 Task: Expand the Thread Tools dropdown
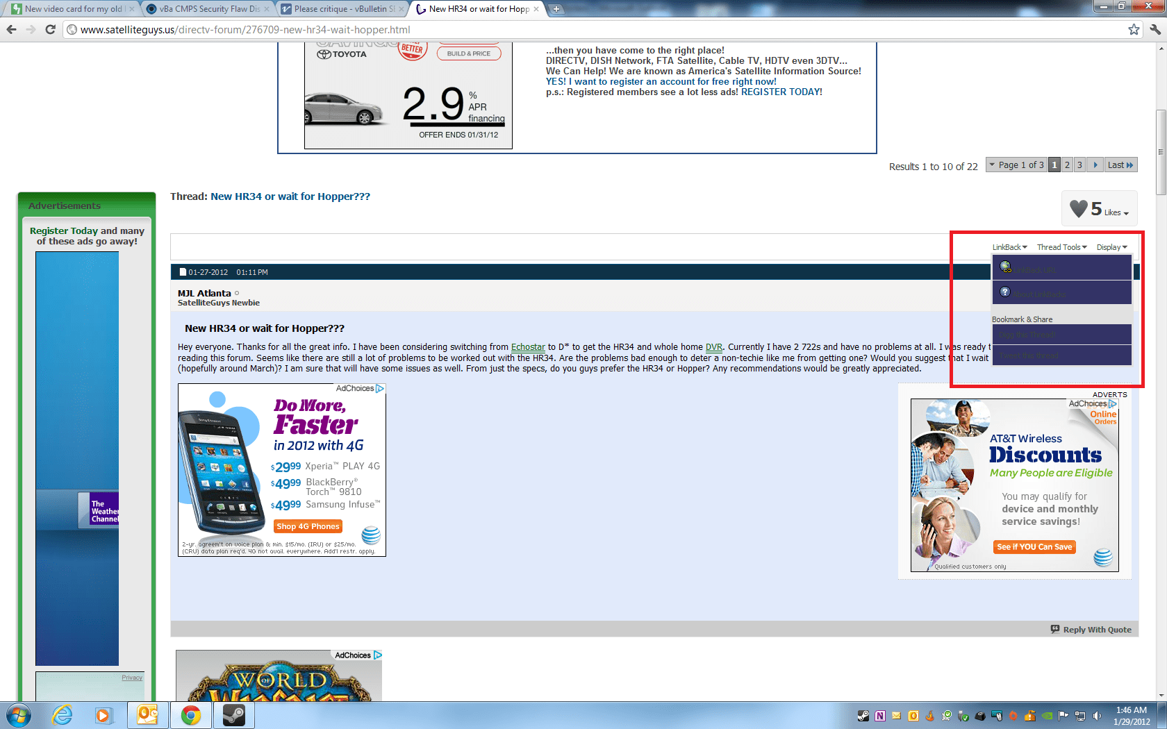(x=1062, y=247)
